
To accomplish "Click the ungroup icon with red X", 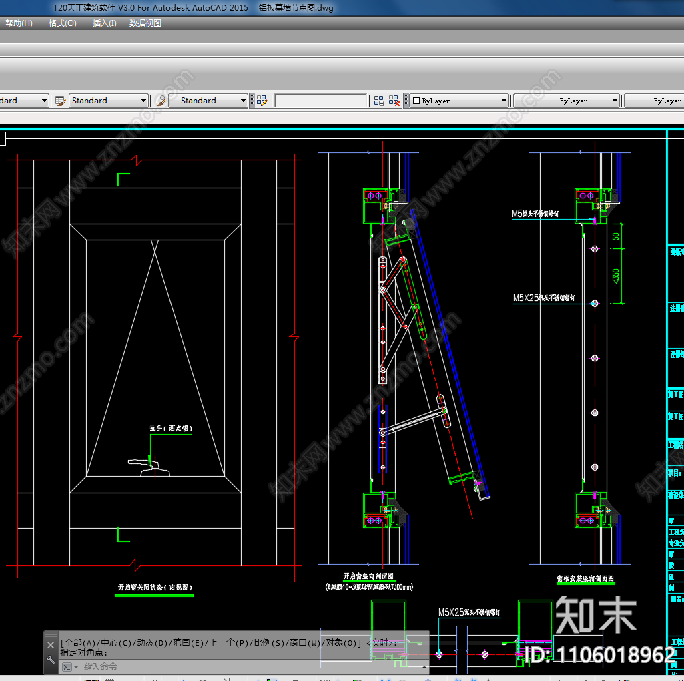I will pyautogui.click(x=394, y=101).
